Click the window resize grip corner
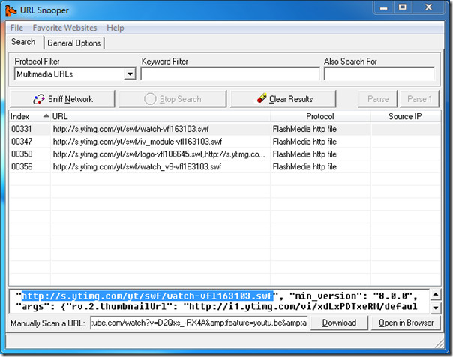This screenshot has height=357, width=453. pos(439,343)
